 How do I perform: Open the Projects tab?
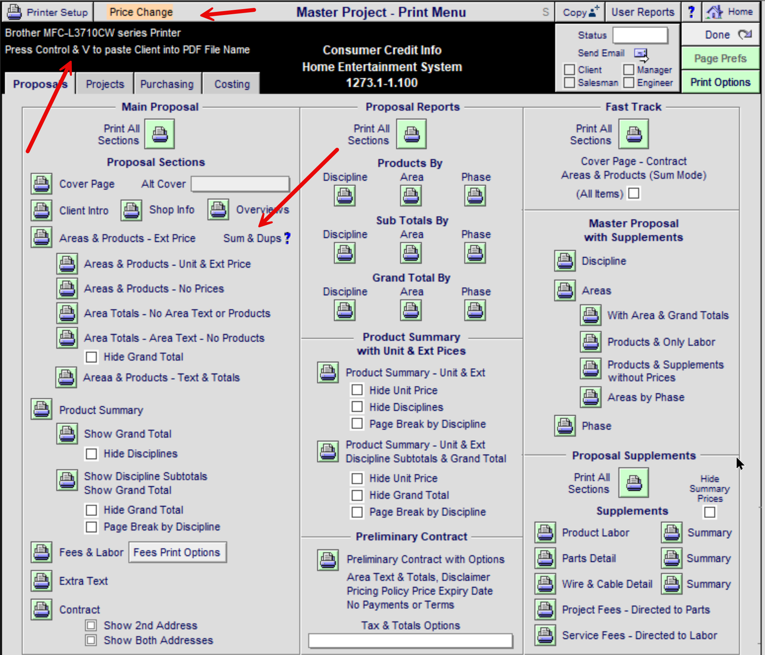click(x=105, y=84)
